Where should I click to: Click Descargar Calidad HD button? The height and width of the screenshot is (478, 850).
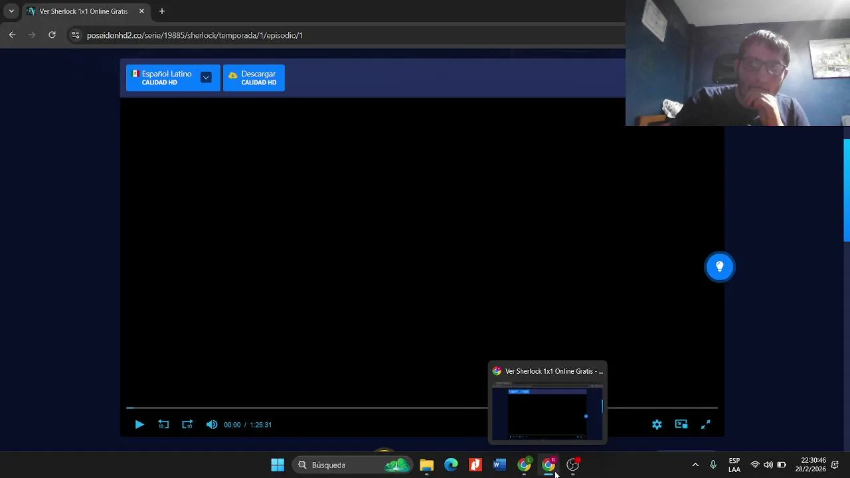pos(254,78)
